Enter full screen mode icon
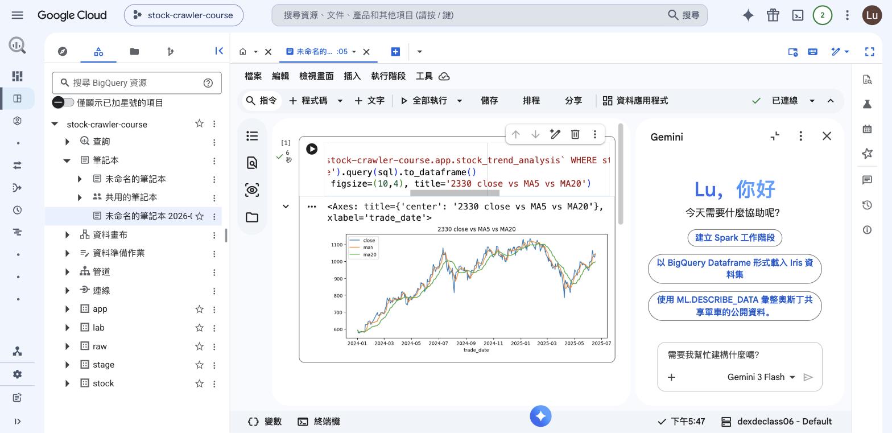This screenshot has width=892, height=433. tap(869, 52)
